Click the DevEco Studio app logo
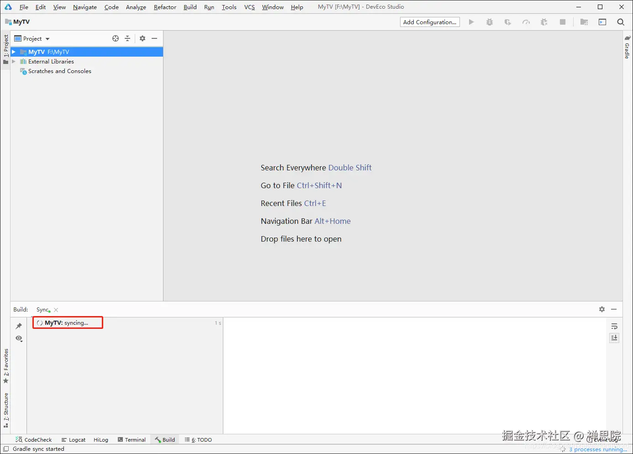 [8, 7]
